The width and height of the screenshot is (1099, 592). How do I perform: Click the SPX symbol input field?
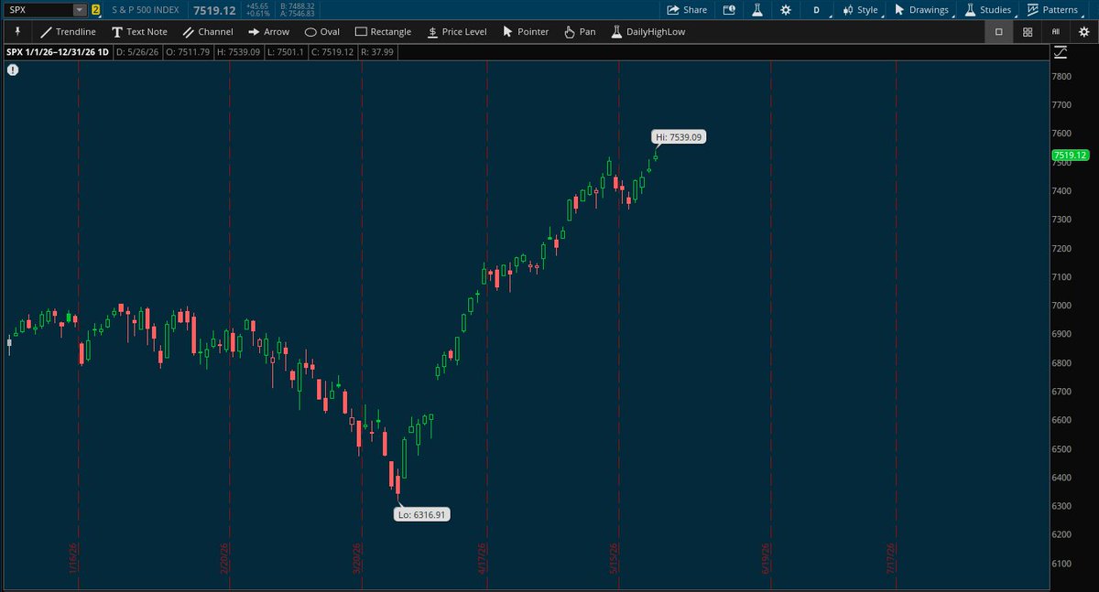point(38,10)
